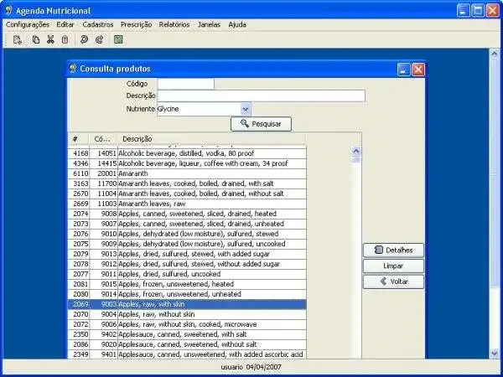Select 'Amaranth leaves, cooked, boiled, drained, with salt'
503x377 pixels.
187,183
